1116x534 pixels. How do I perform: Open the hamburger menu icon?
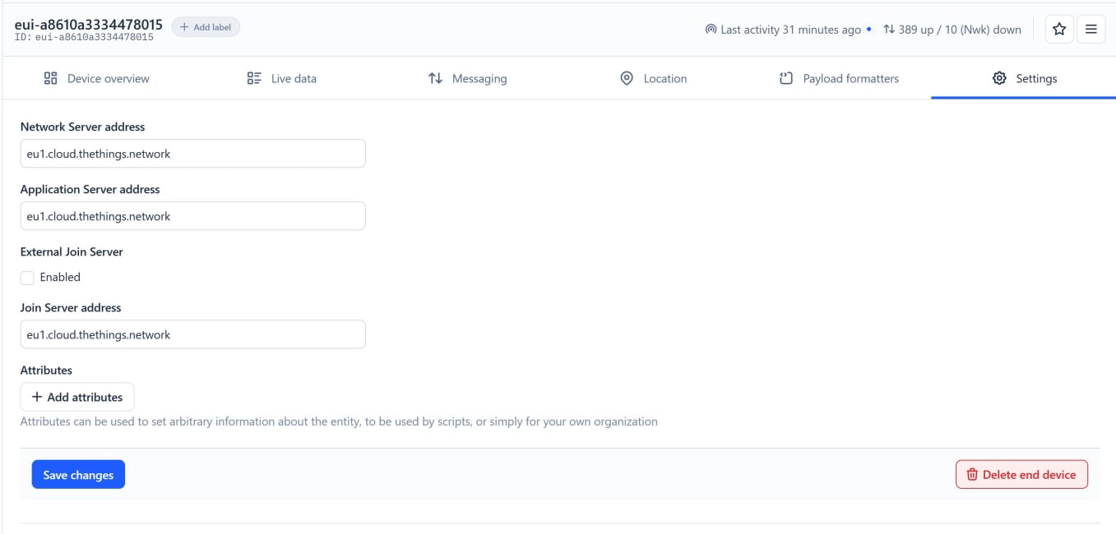1091,30
